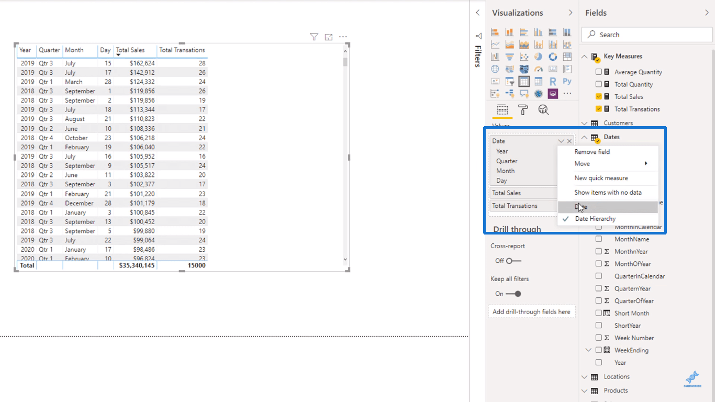Check the Short Month field
Viewport: 715px width, 402px height.
point(599,313)
